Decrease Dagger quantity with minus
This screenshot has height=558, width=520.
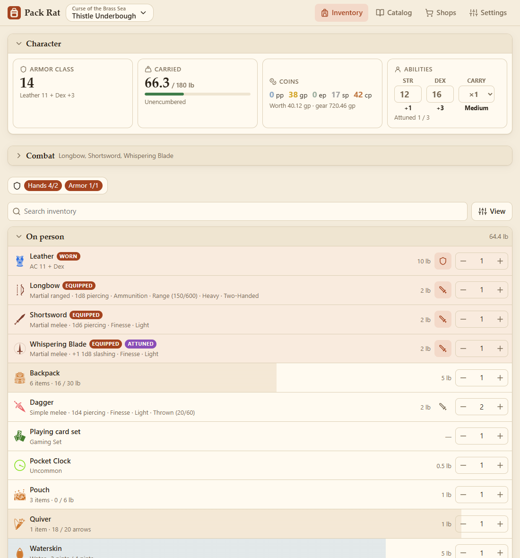pos(463,407)
